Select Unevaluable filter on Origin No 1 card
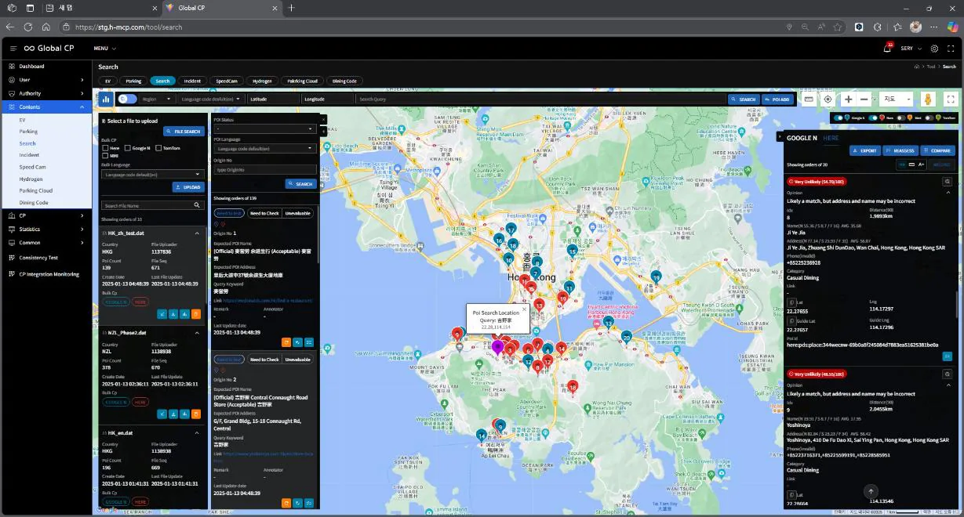The width and height of the screenshot is (964, 517). [x=298, y=213]
